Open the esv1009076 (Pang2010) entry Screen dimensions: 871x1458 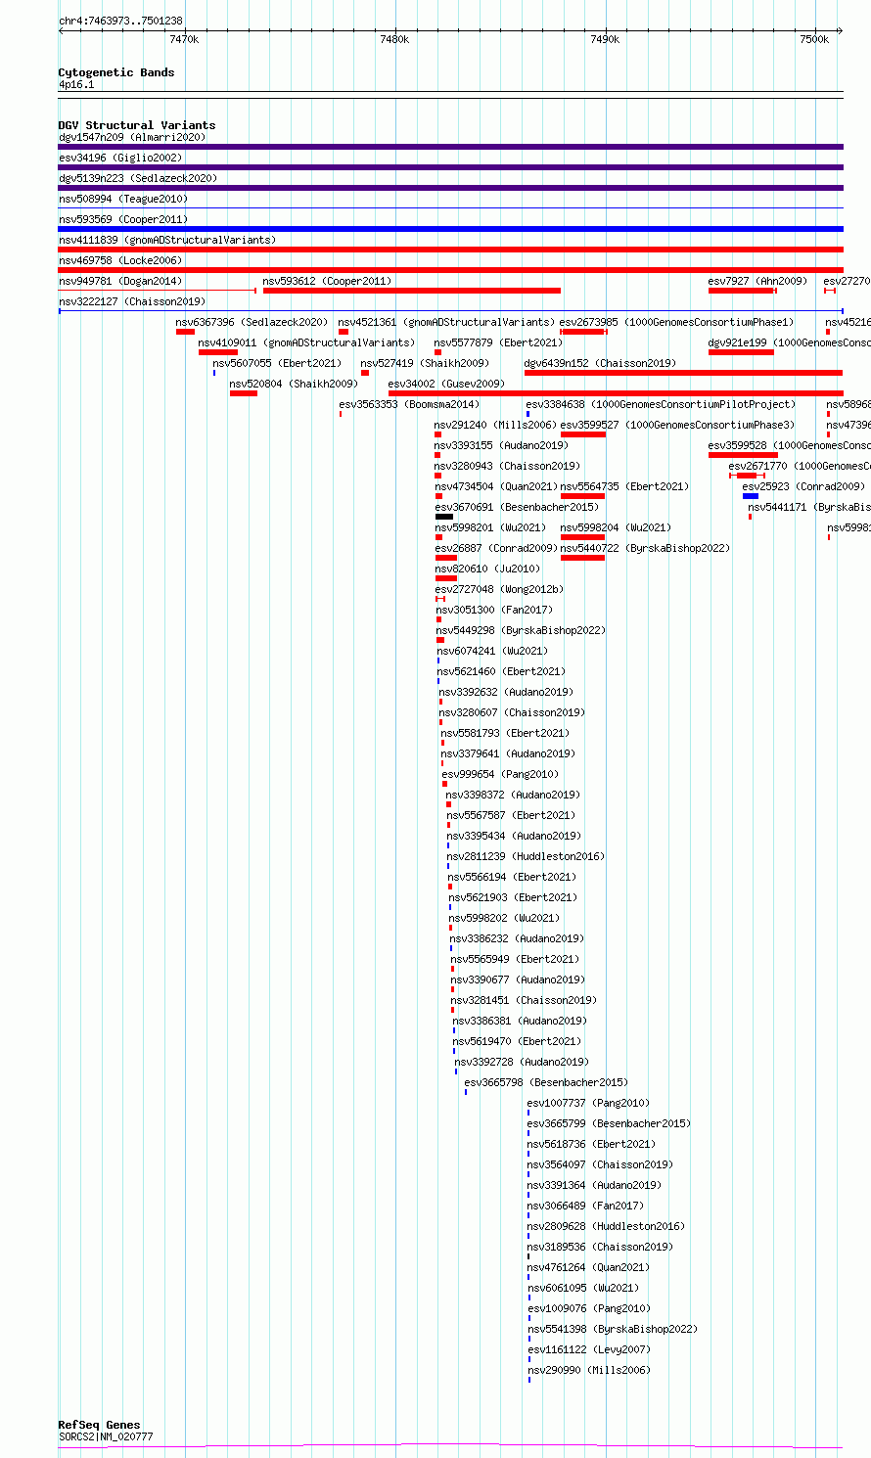(x=589, y=1308)
